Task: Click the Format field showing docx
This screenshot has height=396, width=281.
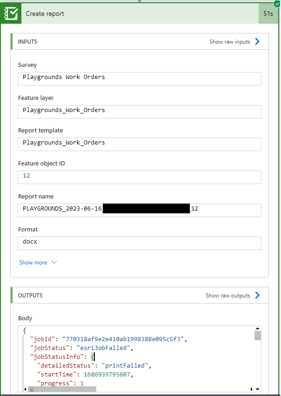Action: click(139, 243)
